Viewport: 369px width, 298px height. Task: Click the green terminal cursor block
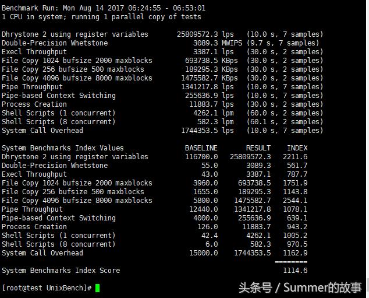[97, 288]
